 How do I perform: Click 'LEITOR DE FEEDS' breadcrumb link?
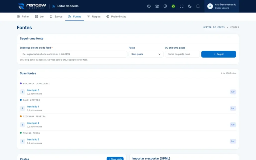tap(214, 27)
